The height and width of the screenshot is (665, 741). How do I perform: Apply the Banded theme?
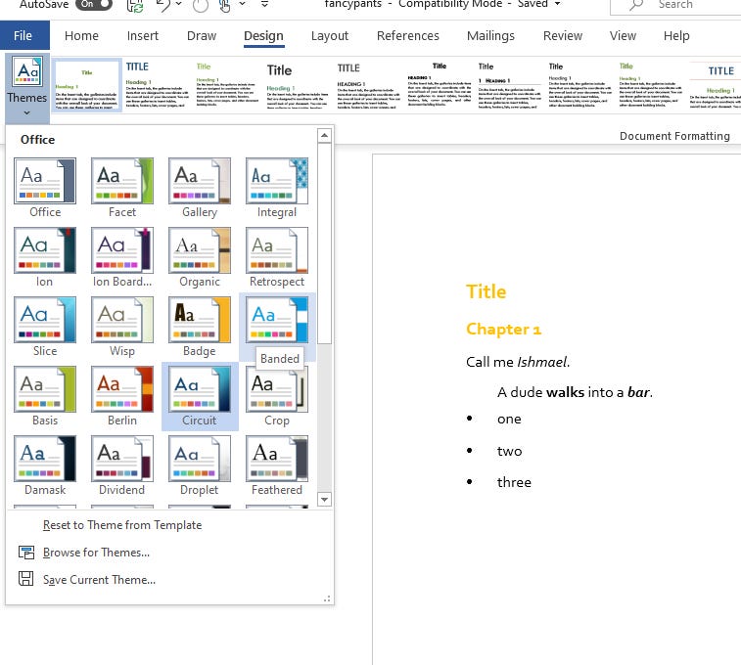click(277, 320)
